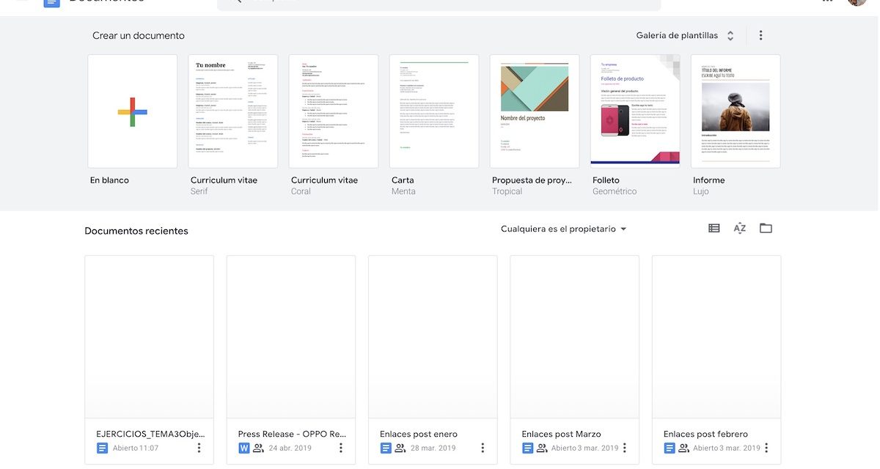
Task: Open more options for Enlaces post febrero
Action: (766, 448)
